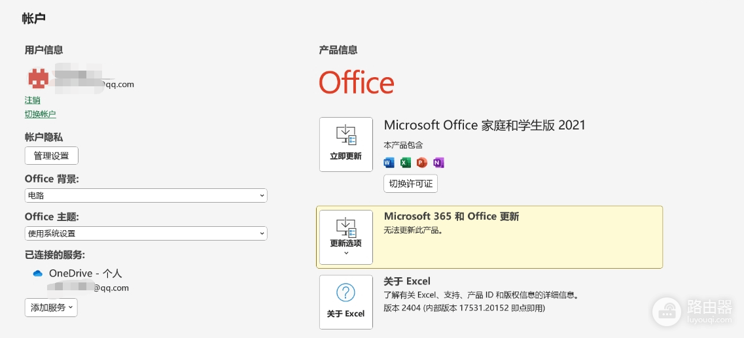The height and width of the screenshot is (338, 744).
Task: Open the 添加服务 dropdown
Action: pos(51,307)
